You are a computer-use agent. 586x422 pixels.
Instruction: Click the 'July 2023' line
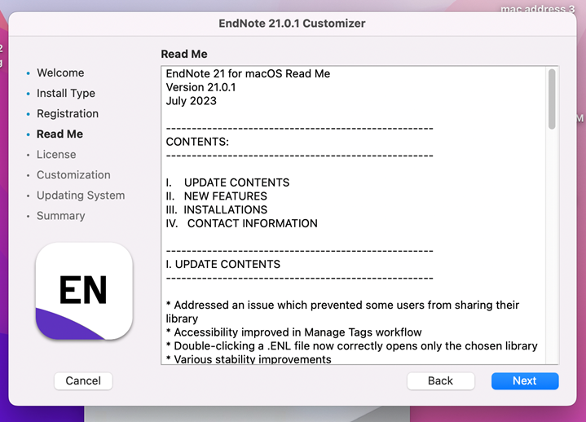[191, 101]
